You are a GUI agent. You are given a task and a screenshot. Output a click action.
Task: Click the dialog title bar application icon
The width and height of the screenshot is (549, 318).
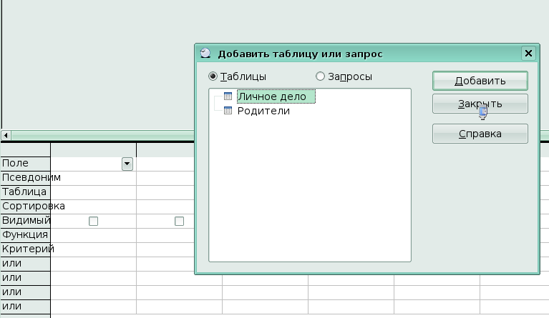click(x=206, y=54)
